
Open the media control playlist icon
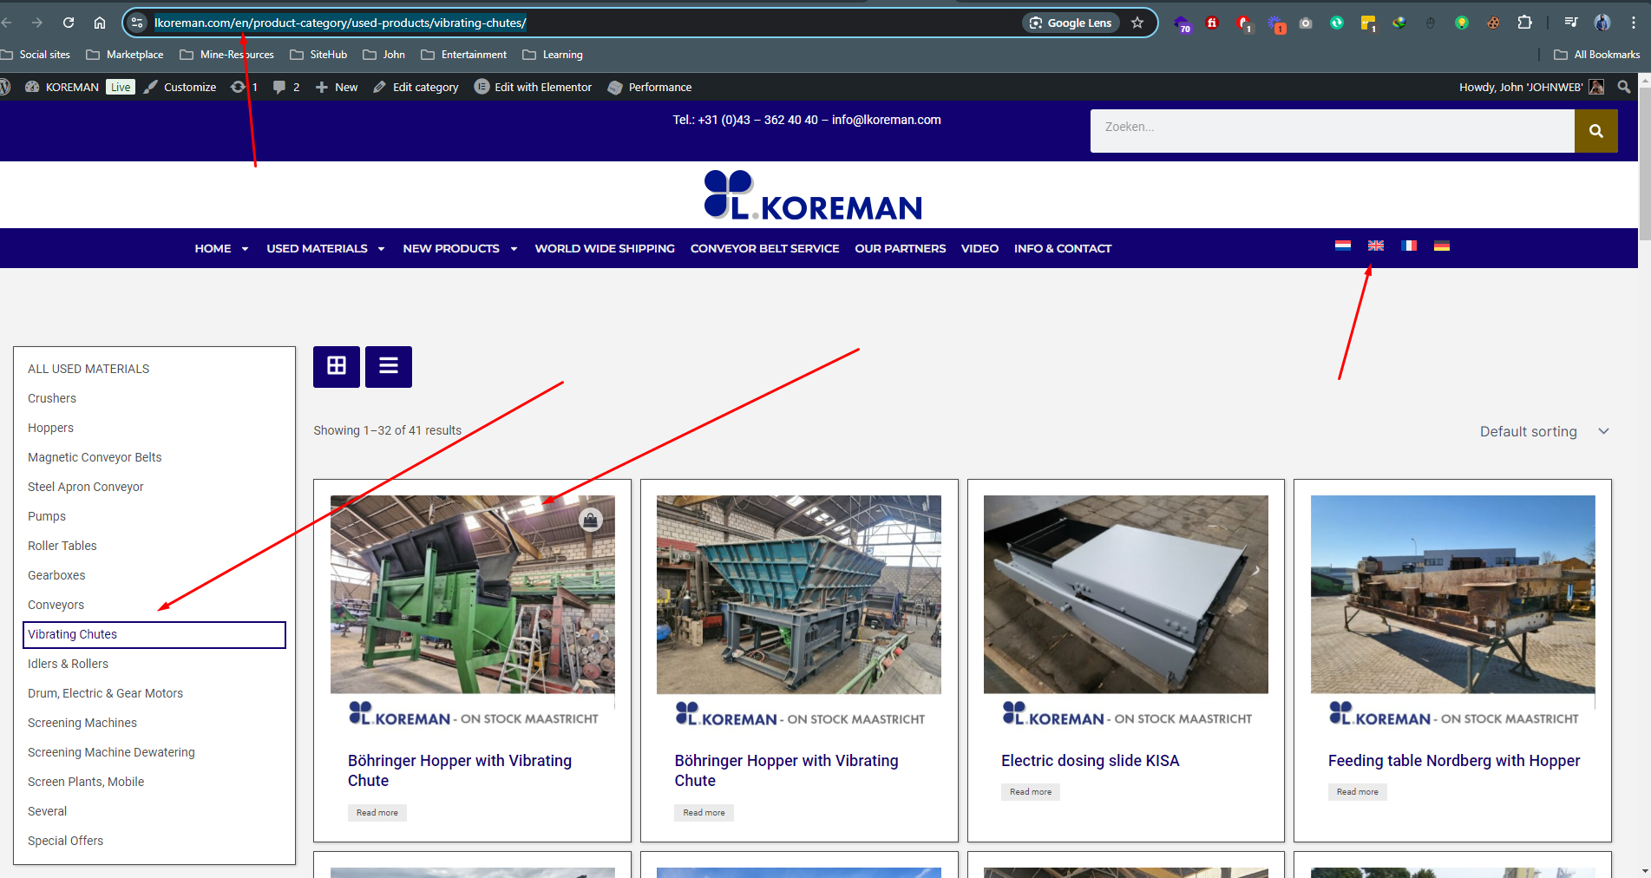coord(1571,23)
